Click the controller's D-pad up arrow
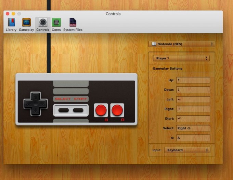The width and height of the screenshot is (233, 180). [36, 97]
